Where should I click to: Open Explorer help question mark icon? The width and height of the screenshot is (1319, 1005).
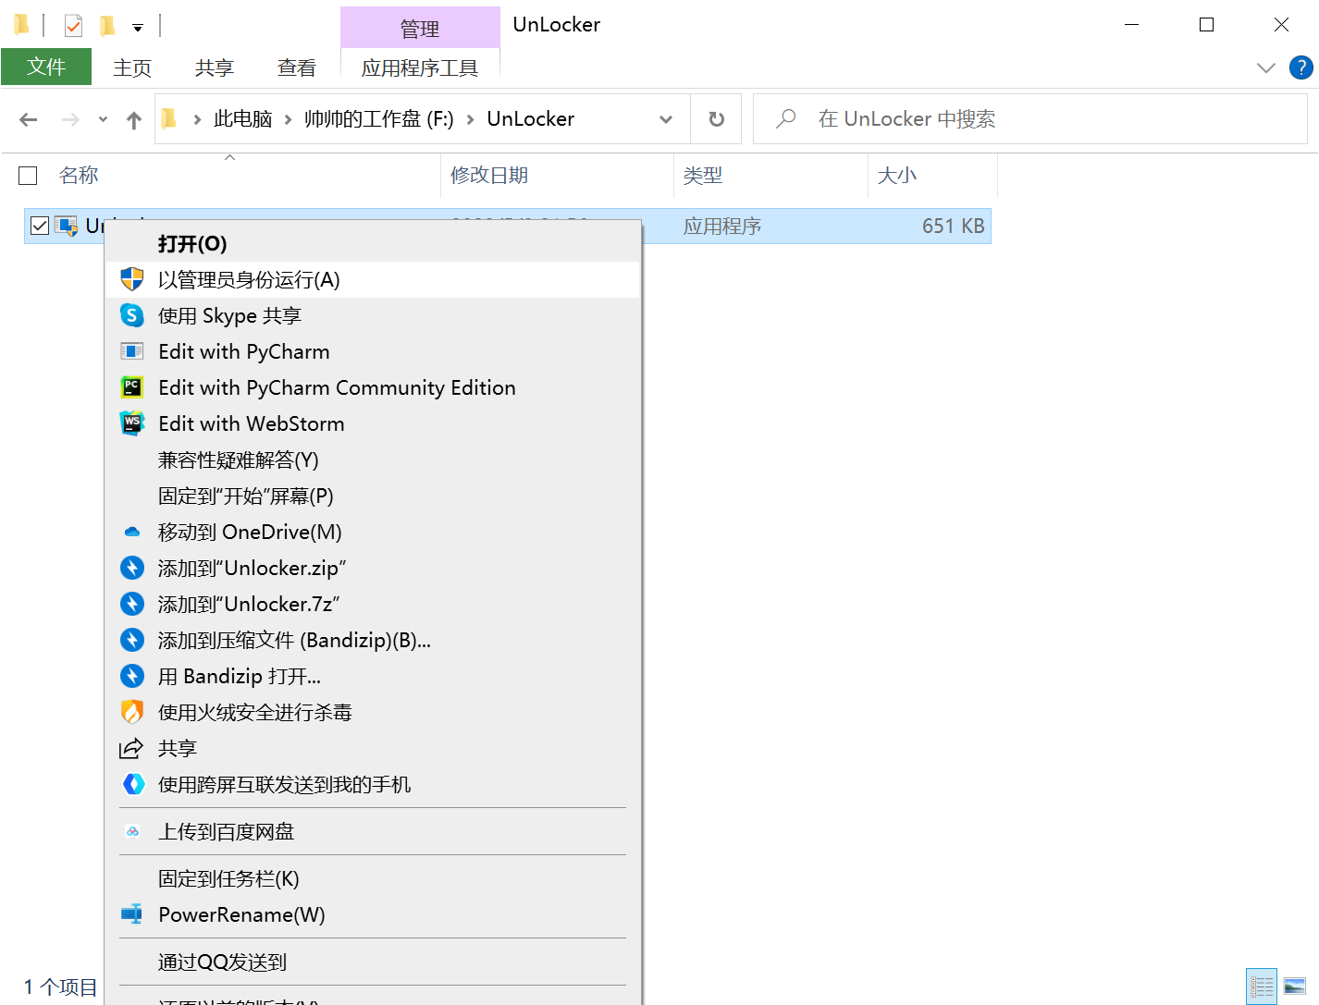[1301, 67]
